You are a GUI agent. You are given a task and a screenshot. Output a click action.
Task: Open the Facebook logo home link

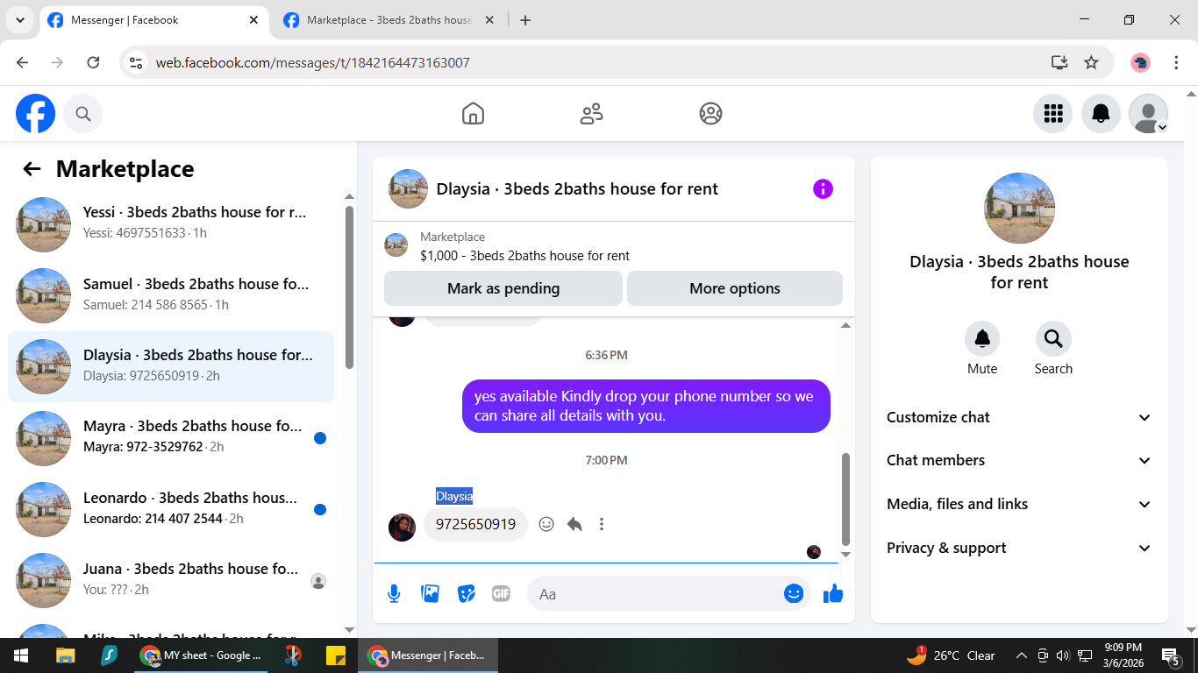[36, 113]
